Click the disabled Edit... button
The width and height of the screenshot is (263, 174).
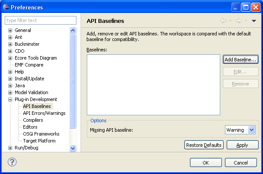click(x=241, y=72)
